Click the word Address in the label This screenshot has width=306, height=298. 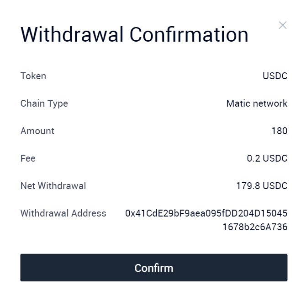click(89, 213)
